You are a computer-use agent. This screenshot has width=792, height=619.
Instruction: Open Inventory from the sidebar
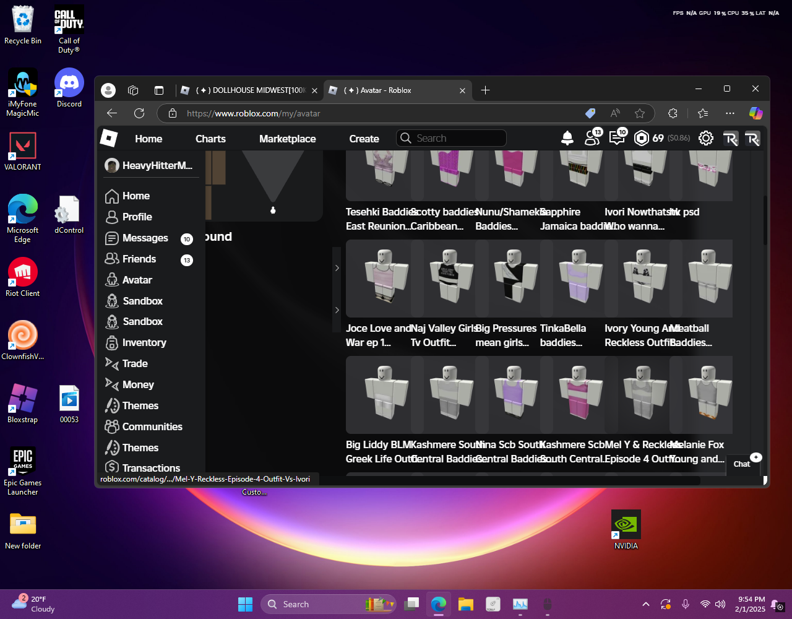coord(144,342)
